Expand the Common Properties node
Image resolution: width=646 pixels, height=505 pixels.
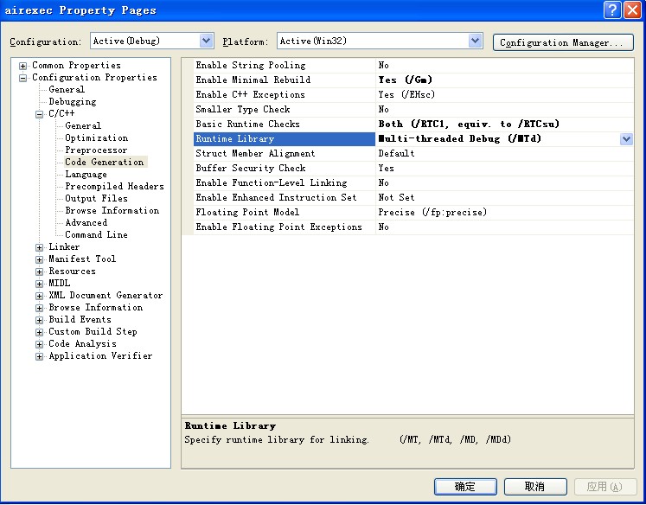click(23, 66)
